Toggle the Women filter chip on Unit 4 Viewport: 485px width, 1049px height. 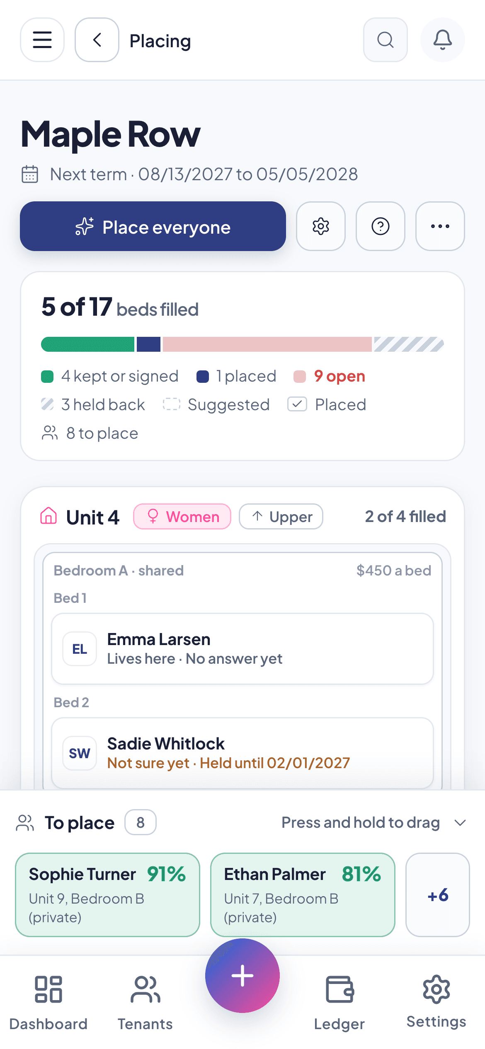(x=182, y=517)
